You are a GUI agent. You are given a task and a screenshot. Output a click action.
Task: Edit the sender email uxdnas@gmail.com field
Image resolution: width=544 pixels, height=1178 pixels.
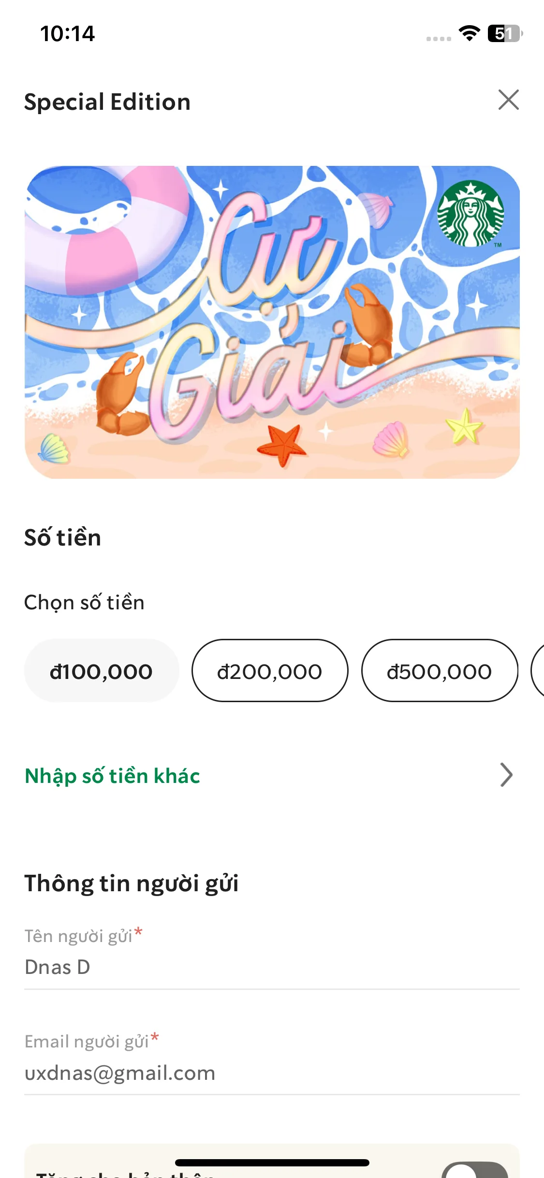point(271,1073)
